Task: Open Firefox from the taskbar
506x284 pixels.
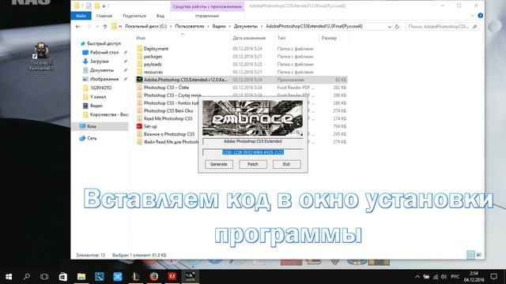Action: (154, 277)
